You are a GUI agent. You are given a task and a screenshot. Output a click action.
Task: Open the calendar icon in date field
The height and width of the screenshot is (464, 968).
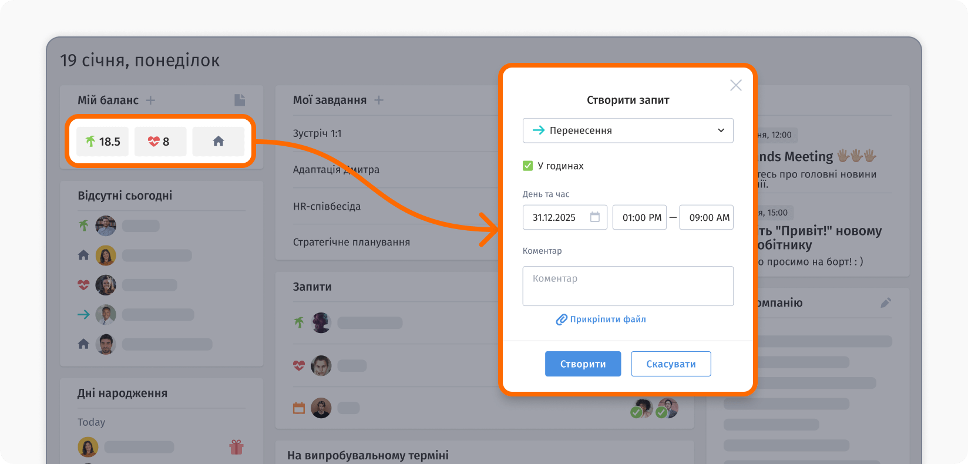click(x=594, y=217)
